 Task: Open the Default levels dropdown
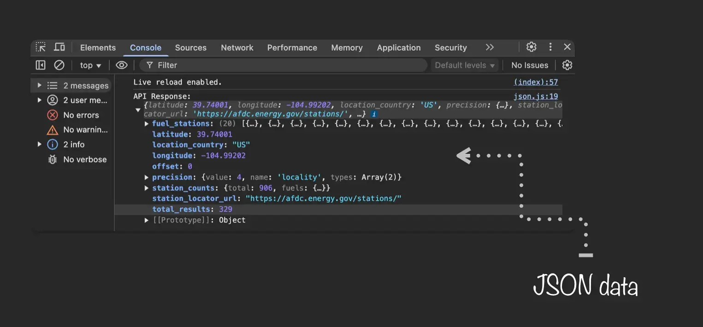pyautogui.click(x=465, y=65)
